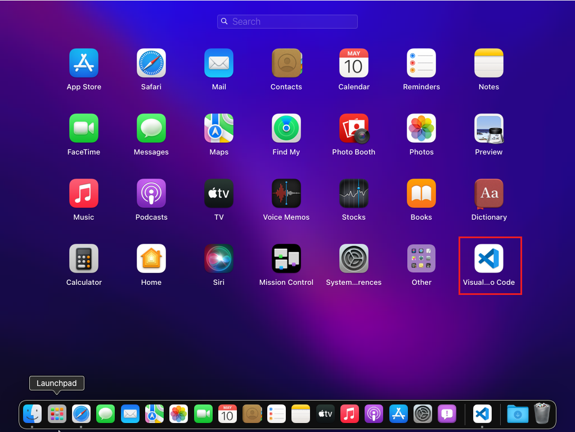Open the Calculator app
Viewport: 575px width, 432px height.
(x=84, y=259)
